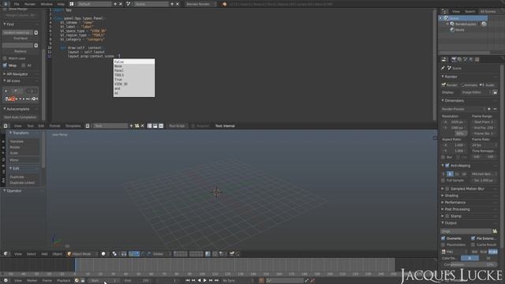The image size is (505, 284).
Task: Open 3D viewport editor type icon
Action: [6, 254]
